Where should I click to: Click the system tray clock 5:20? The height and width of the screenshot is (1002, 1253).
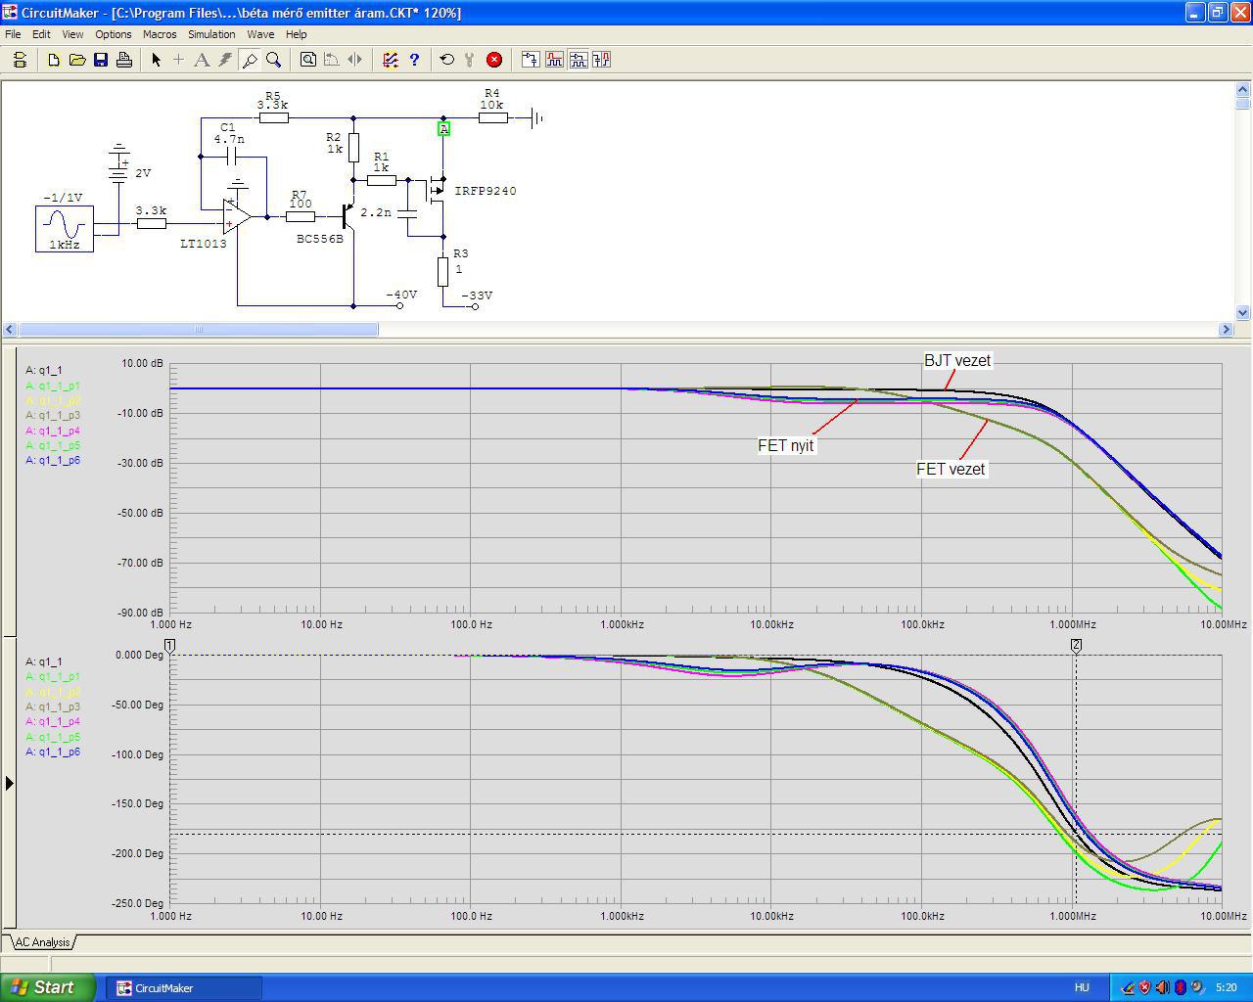click(1226, 988)
